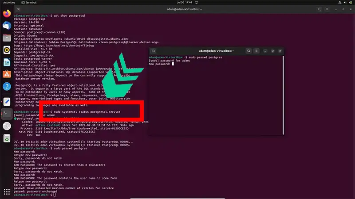Viewport: 355px width, 199px height.
Task: Click the 'Version: 14+238' line
Action: [x=26, y=23]
